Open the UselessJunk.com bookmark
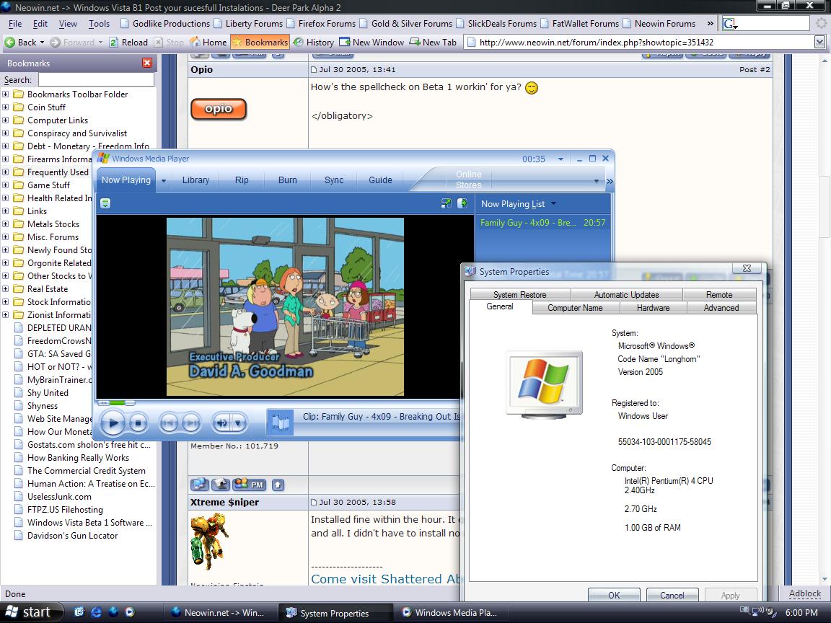 coord(59,497)
